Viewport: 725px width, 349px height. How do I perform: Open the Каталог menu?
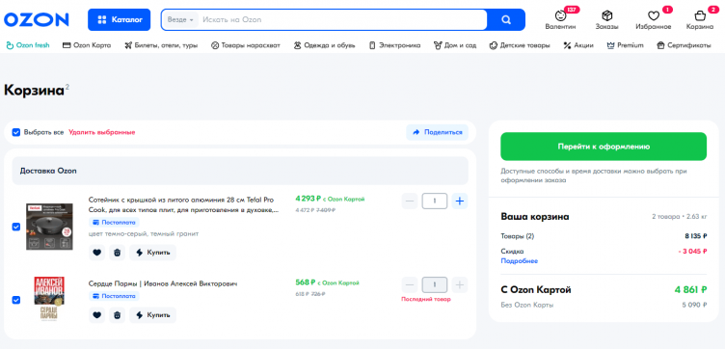(119, 20)
